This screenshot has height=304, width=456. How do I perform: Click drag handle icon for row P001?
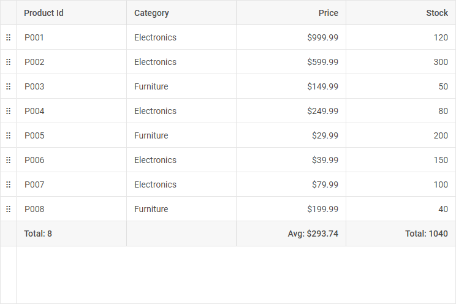[8, 37]
